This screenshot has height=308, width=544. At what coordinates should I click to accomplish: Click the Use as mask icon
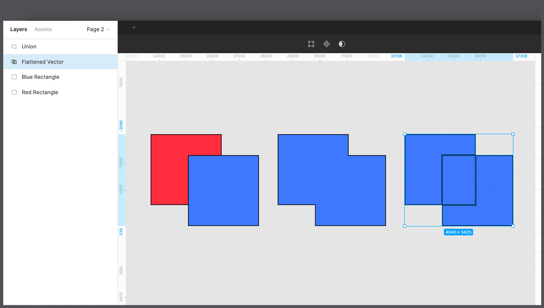342,44
